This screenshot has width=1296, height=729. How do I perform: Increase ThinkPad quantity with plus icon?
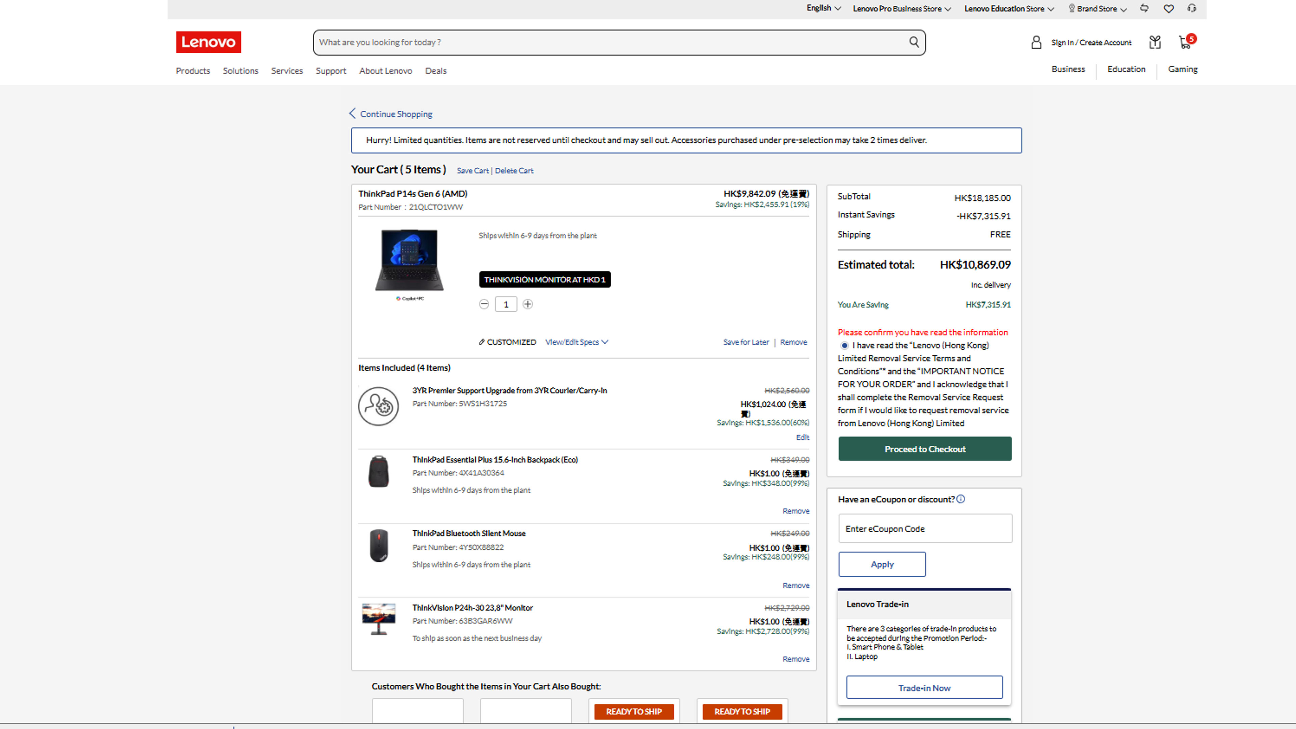click(527, 304)
